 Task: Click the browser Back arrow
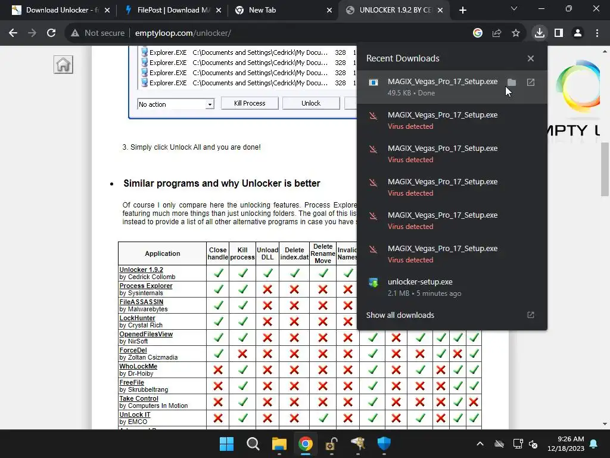pos(13,33)
